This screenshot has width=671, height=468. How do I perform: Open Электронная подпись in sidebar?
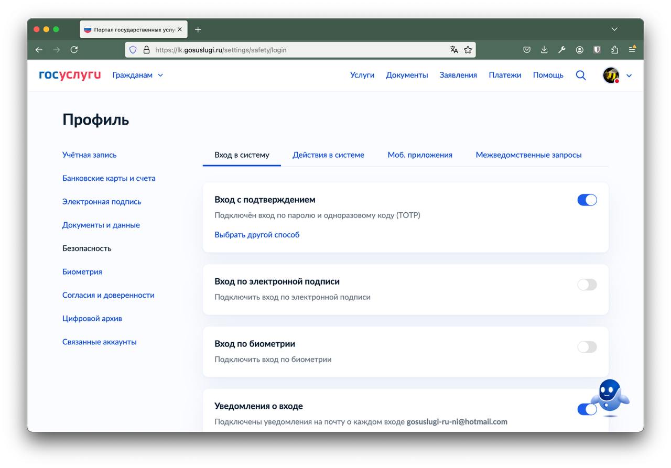[x=102, y=202]
